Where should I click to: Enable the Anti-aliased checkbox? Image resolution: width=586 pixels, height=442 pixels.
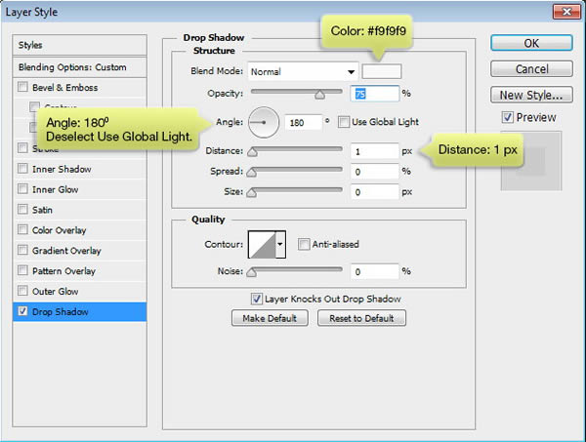[304, 244]
